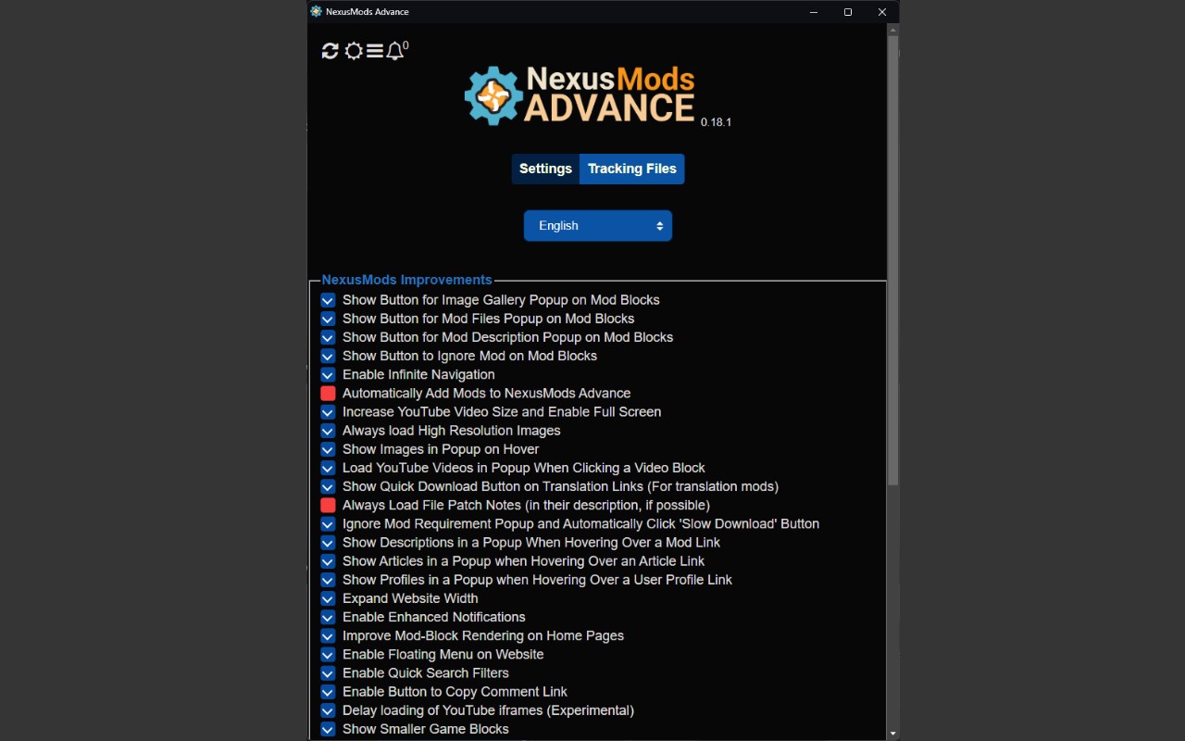Toggle Enable Floating Menu on Website

(328, 655)
